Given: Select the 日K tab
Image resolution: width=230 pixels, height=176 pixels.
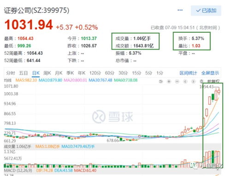Looking at the screenshot, I should 36,73.
